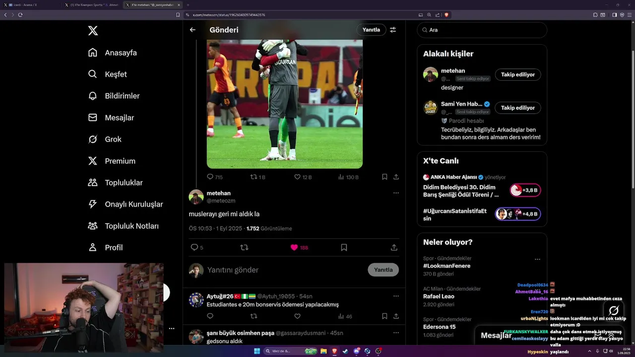Open the Mesajlar drawer at the bottom

tap(496, 336)
